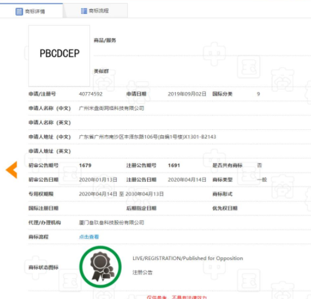
Task: Click the 商标流程 list icon
Action: point(84,11)
